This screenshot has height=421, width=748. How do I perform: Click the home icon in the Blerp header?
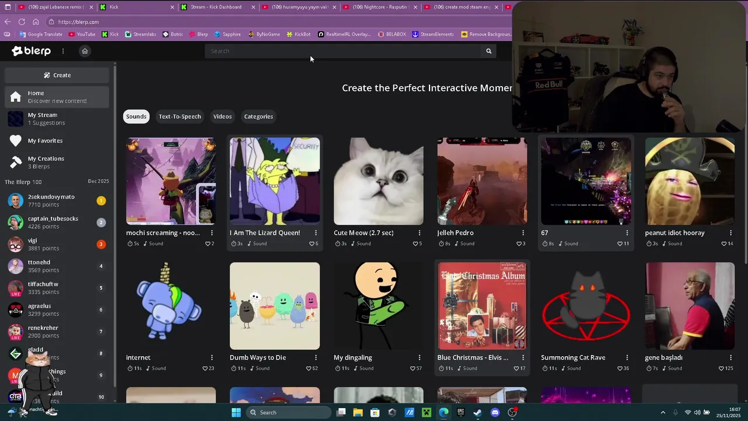[85, 51]
